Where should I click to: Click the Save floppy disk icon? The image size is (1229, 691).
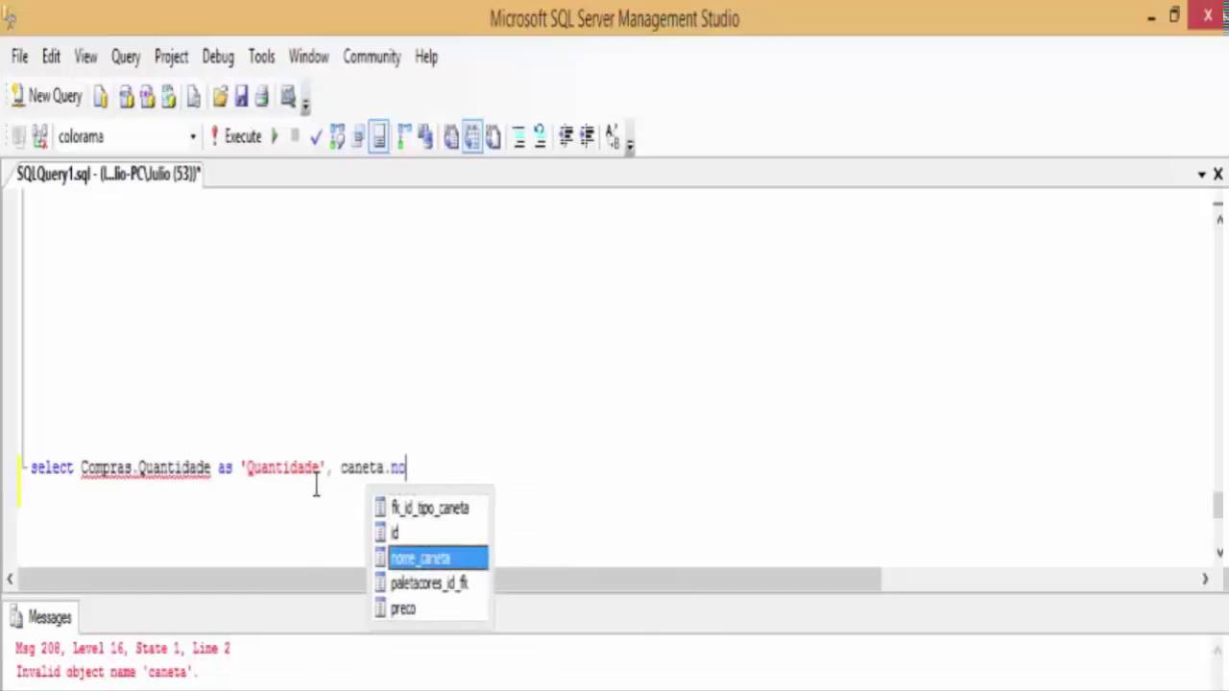pyautogui.click(x=241, y=96)
